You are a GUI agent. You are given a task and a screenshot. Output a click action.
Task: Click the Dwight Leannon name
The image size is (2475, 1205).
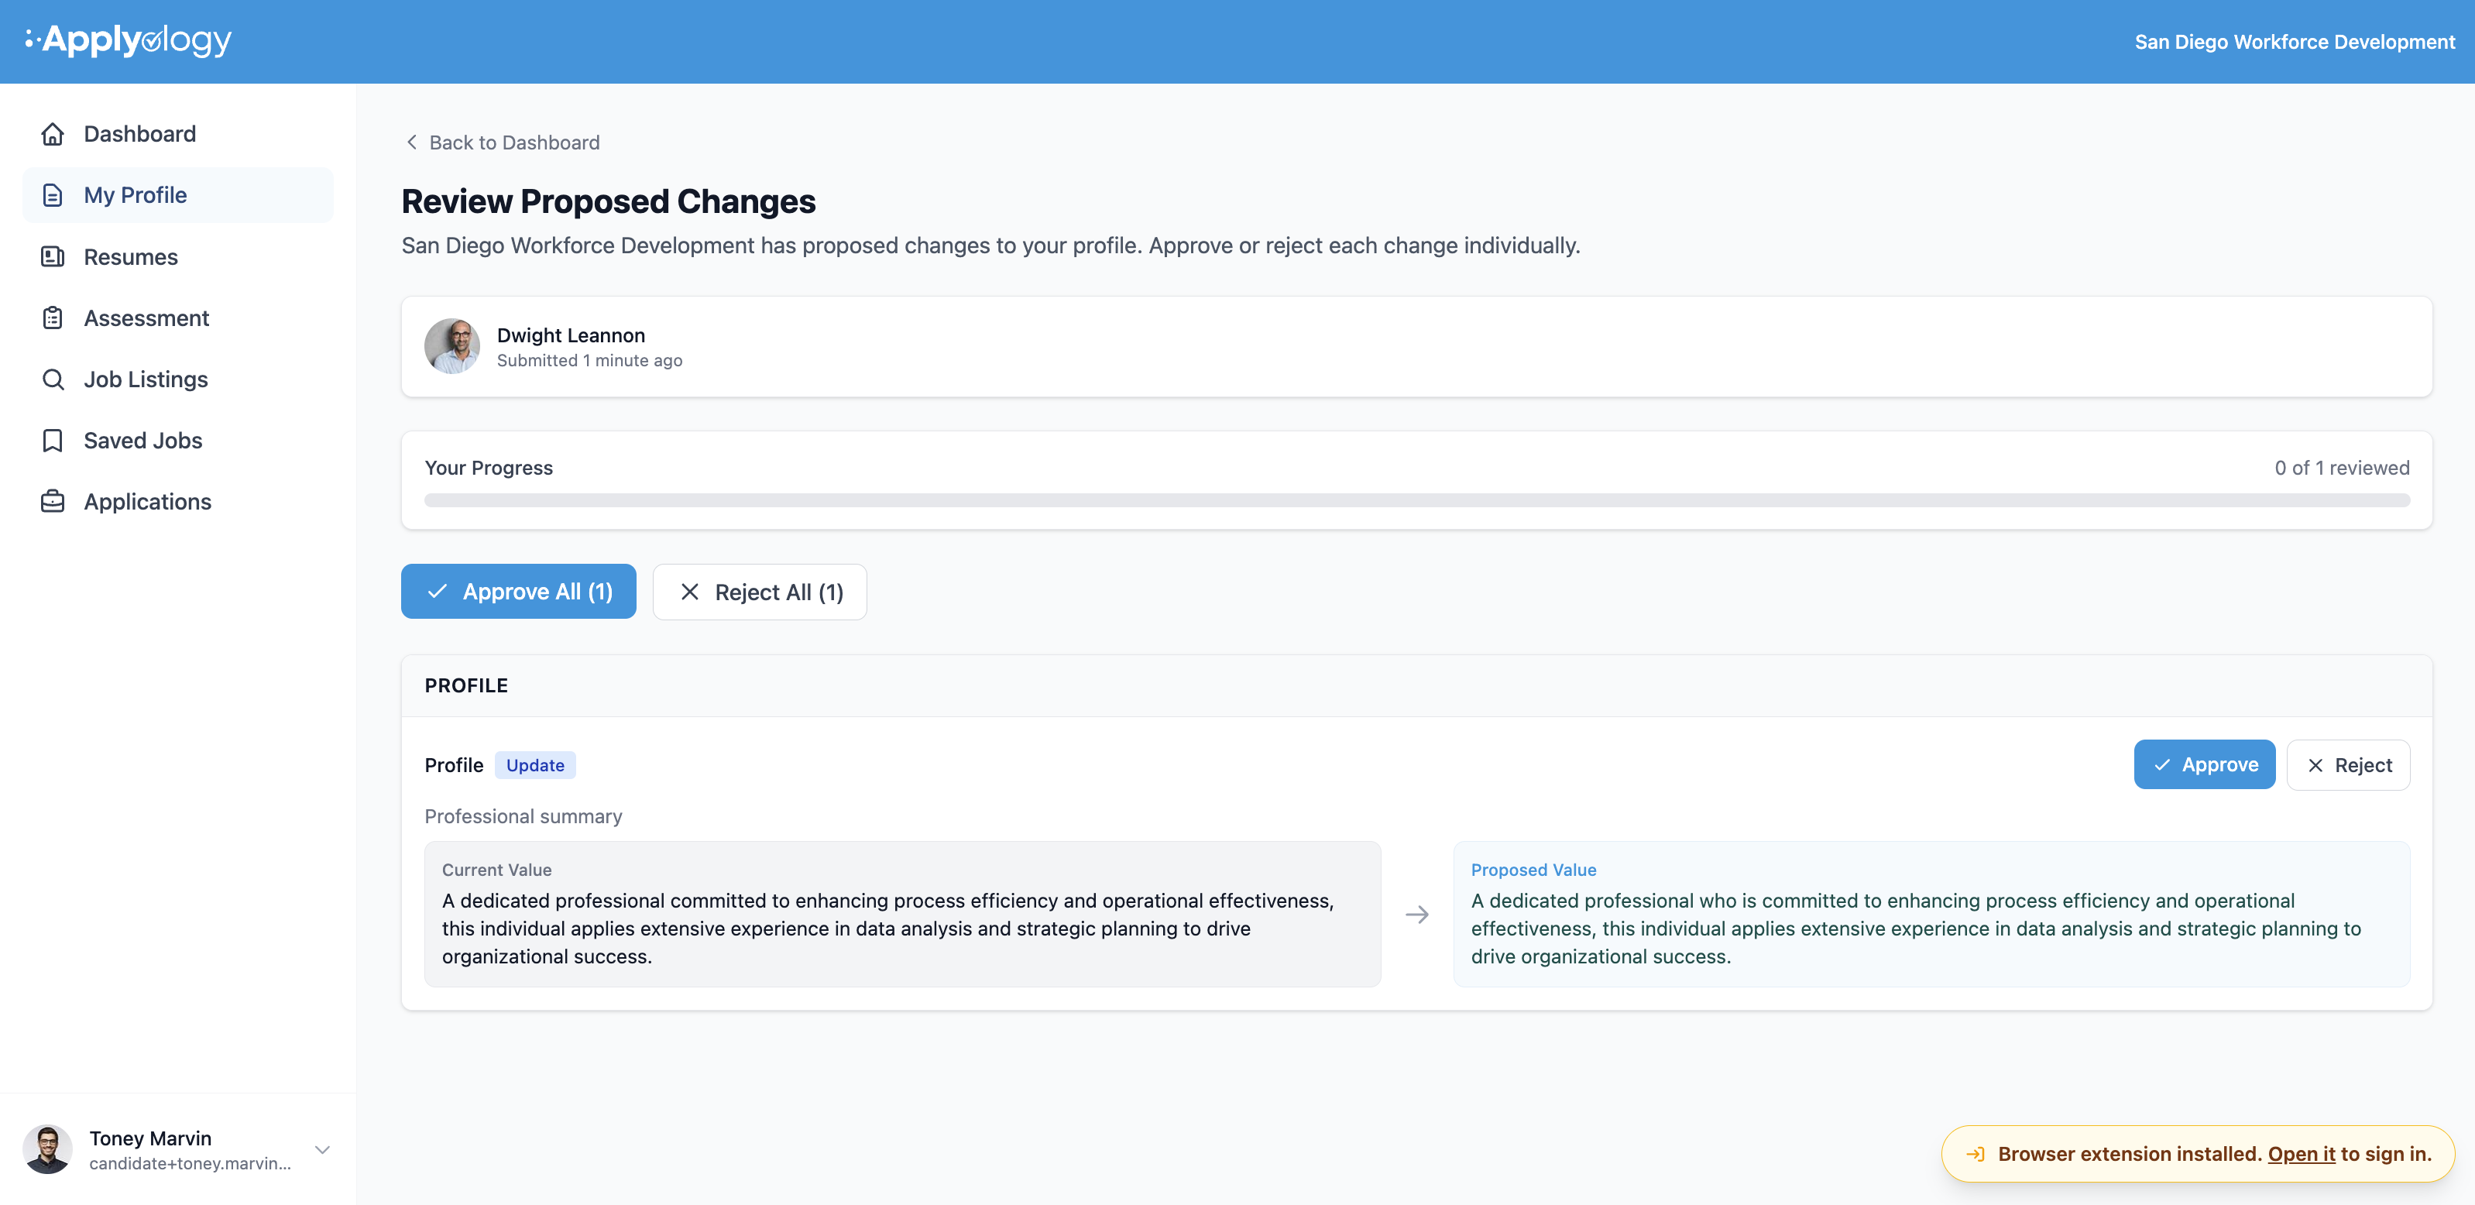tap(571, 335)
